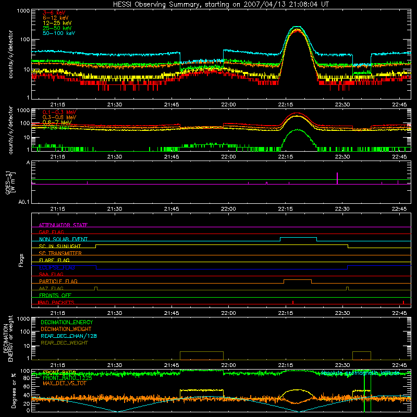Viewport: 417px width, 417px height.
Task: Select the GAP_FLAG label
Action: (51, 232)
